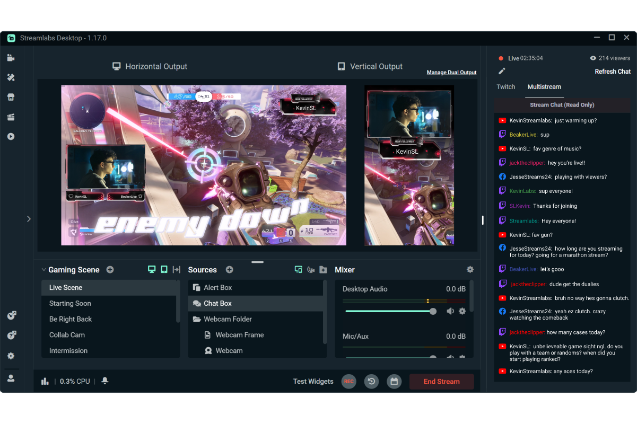Click the chat panel resize handle
637x424 pixels.
pos(483,220)
